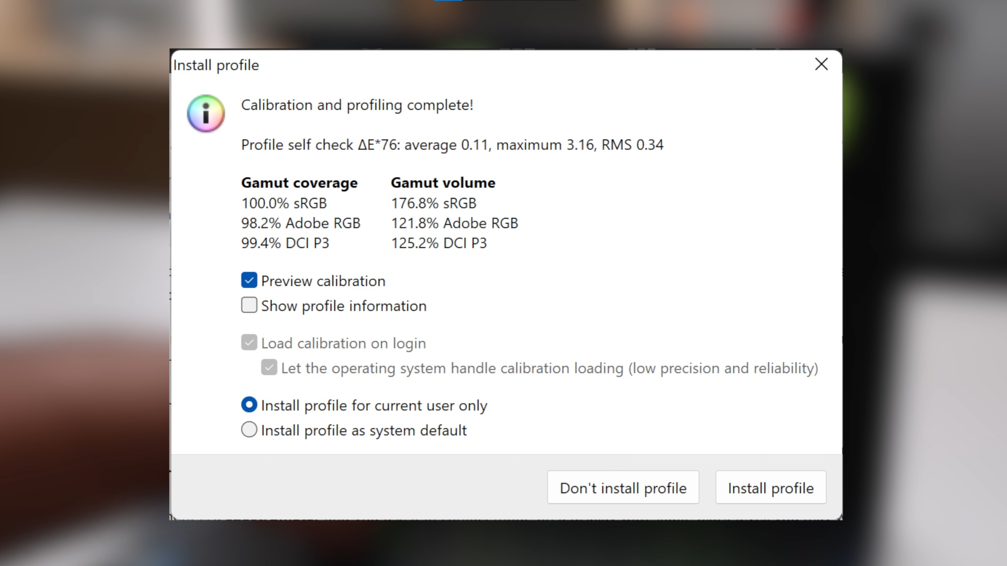Select Install profile for current user only
This screenshot has width=1007, height=566.
pos(249,405)
